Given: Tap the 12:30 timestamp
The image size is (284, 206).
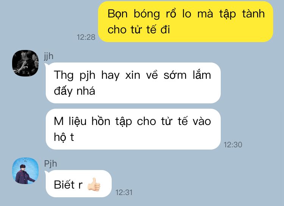Looking at the screenshot, I should pos(233,145).
